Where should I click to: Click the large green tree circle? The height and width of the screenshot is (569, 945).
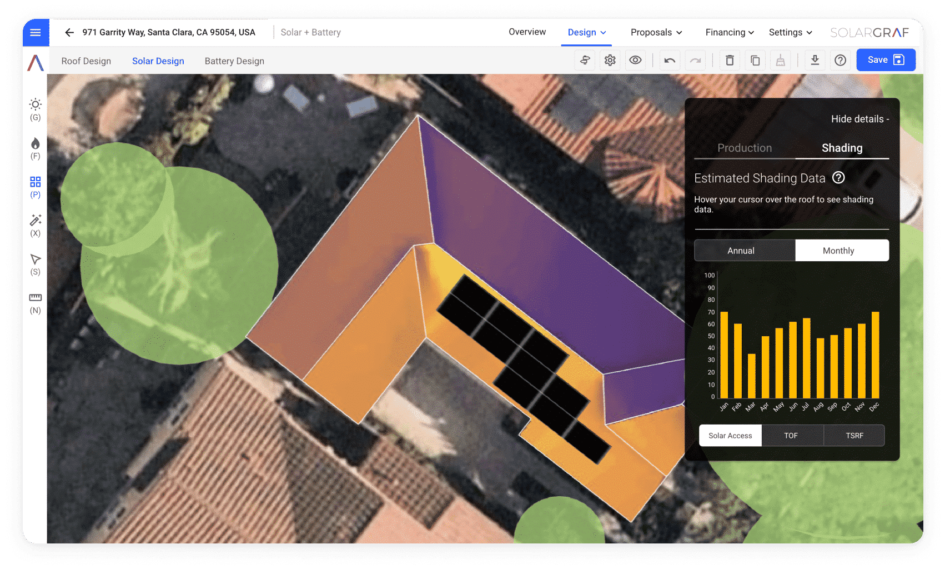179,266
